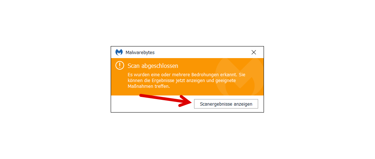Open results via Scanergebnisse anzeigen button
Image resolution: width=375 pixels, height=159 pixels.
(226, 104)
